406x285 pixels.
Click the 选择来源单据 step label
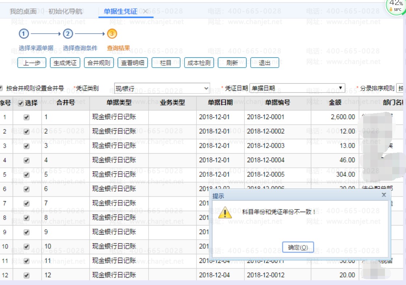36,48
